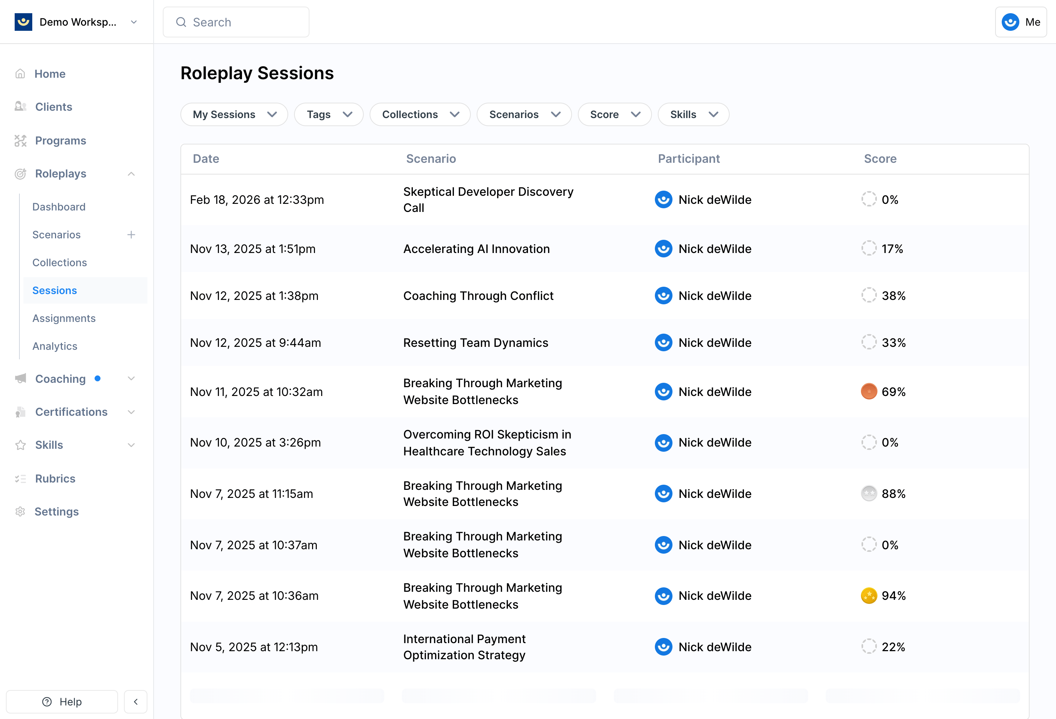Sort by the Score column header
Image resolution: width=1056 pixels, height=719 pixels.
point(880,159)
